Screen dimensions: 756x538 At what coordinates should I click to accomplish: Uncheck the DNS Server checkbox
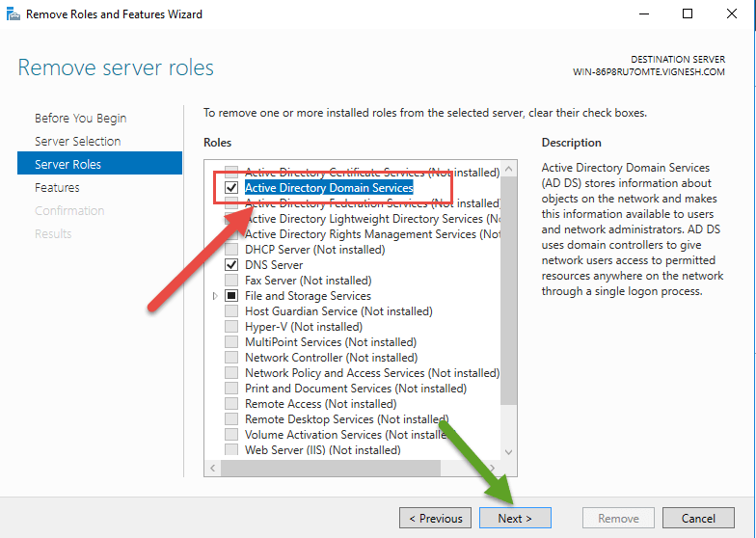click(x=231, y=265)
